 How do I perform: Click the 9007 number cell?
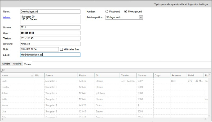click(145, 81)
